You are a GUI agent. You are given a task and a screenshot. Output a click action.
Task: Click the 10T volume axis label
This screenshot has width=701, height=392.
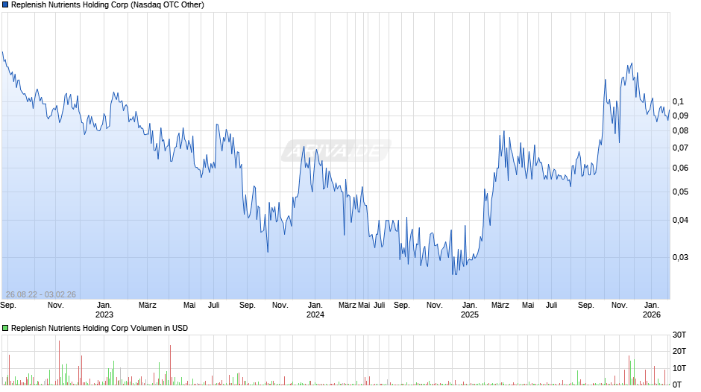click(679, 368)
